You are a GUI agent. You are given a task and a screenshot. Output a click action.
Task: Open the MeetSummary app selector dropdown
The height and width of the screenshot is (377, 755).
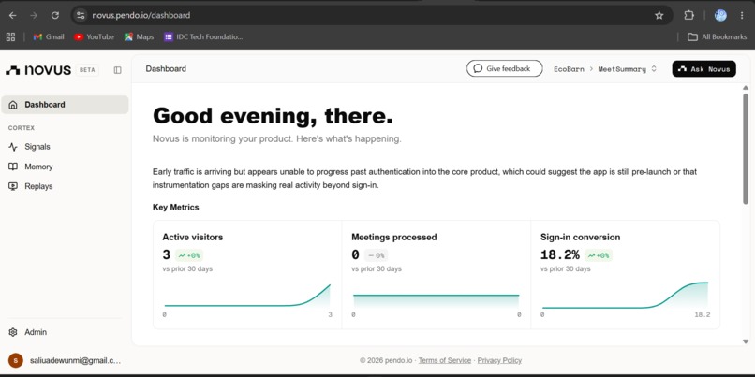627,69
